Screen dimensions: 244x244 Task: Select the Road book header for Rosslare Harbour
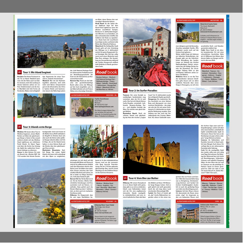point(107,72)
